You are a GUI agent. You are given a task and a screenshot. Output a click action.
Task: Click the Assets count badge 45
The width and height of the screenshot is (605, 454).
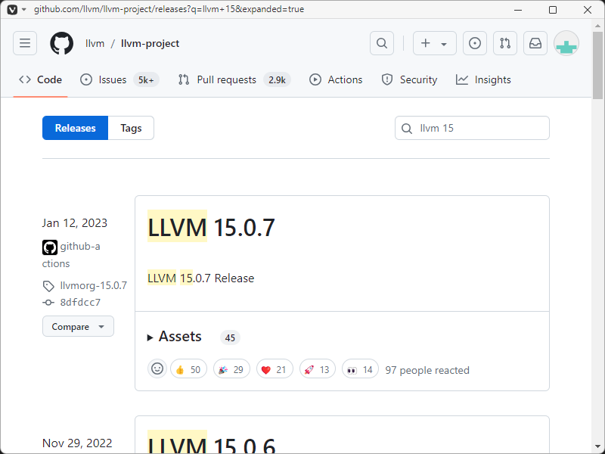pos(230,337)
